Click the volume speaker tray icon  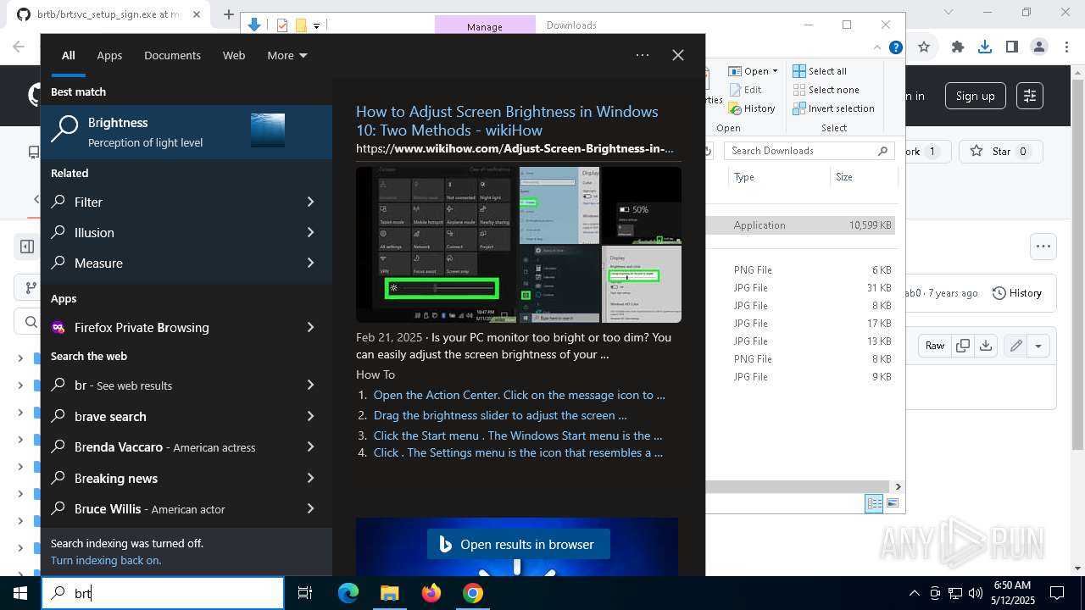coord(976,593)
